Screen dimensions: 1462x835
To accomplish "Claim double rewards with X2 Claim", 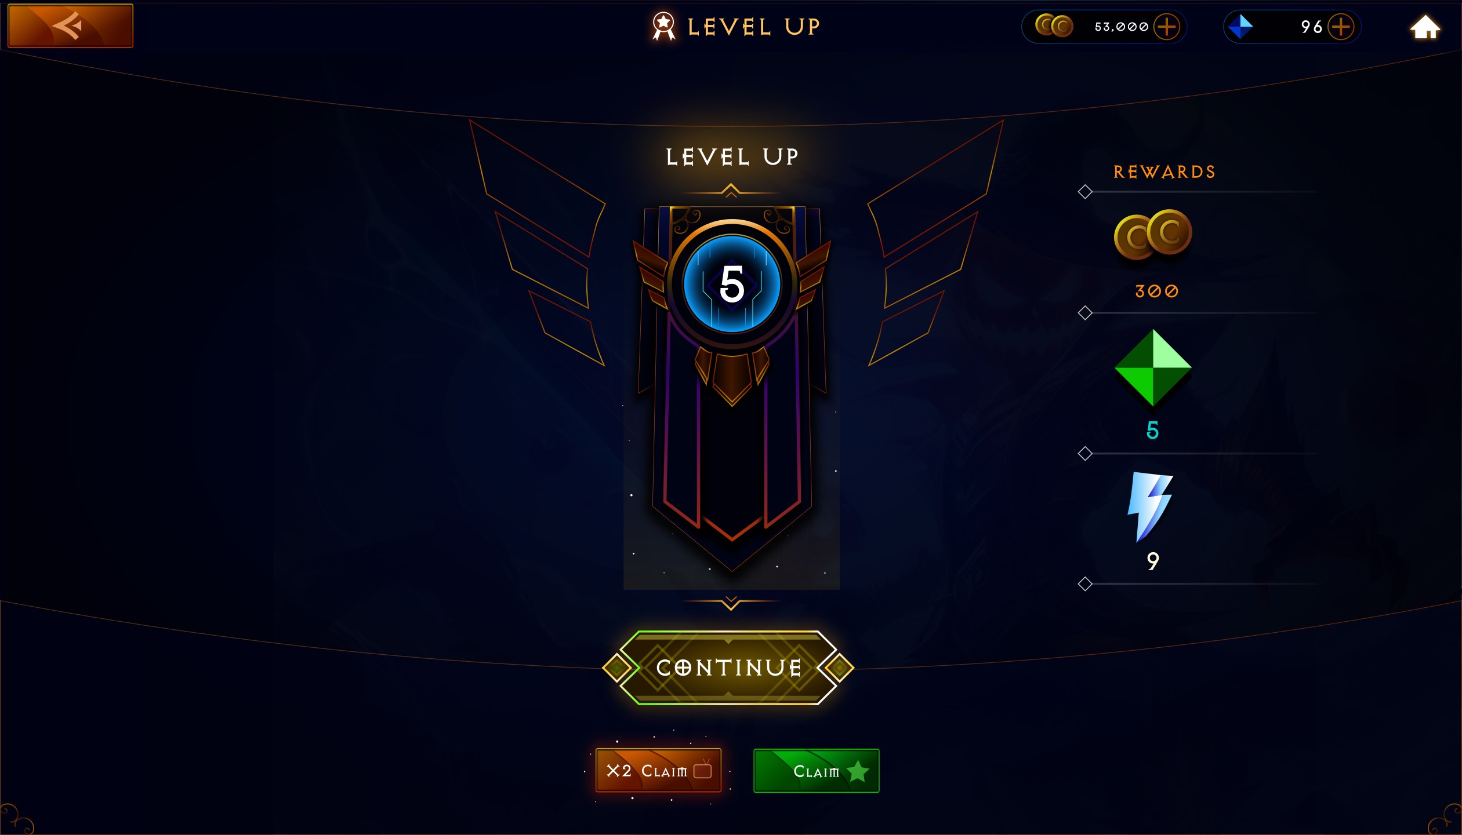I will click(658, 770).
